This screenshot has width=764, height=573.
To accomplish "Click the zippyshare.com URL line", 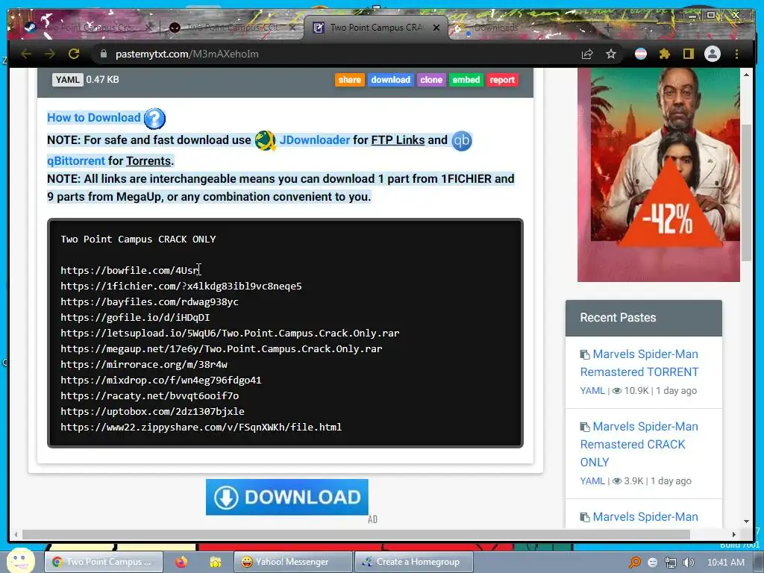I will point(201,428).
